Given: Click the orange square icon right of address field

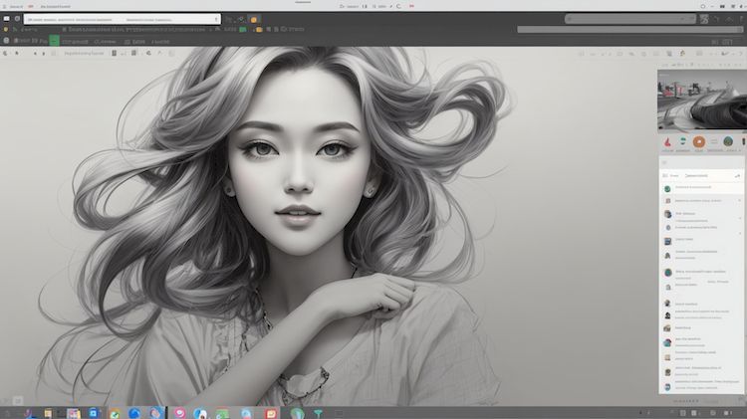Looking at the screenshot, I should [x=253, y=20].
